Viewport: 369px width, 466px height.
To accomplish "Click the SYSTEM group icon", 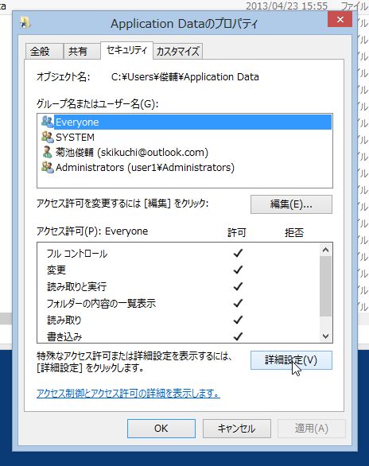I will coord(47,137).
